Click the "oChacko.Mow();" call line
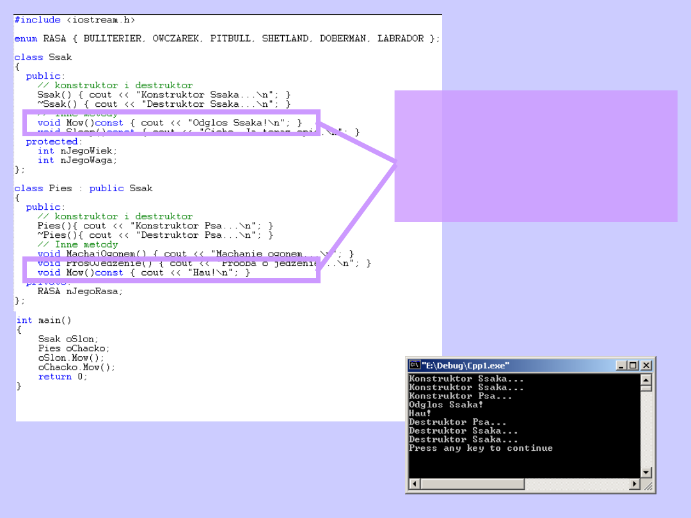 (x=77, y=367)
